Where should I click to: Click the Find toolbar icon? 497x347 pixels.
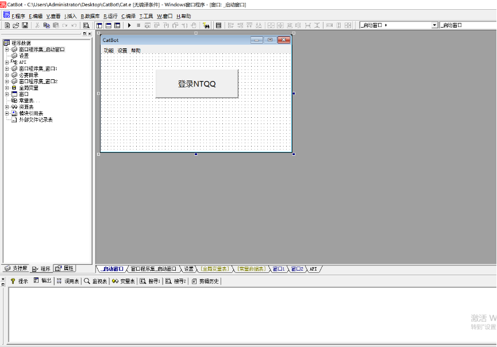86,25
